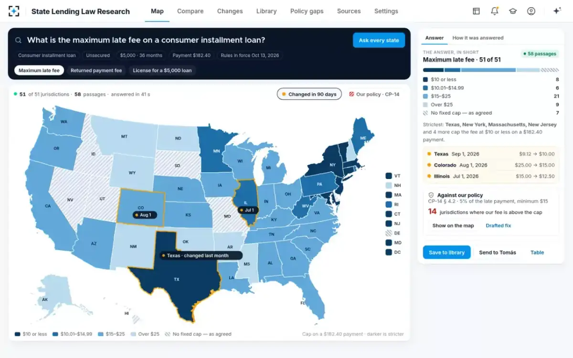
Task: Click the Over $25 swatch in map legend
Action: tap(133, 334)
